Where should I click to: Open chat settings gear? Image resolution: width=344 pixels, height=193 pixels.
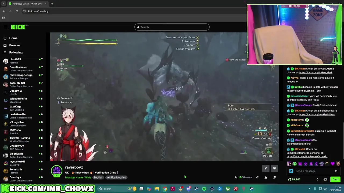(x=317, y=180)
